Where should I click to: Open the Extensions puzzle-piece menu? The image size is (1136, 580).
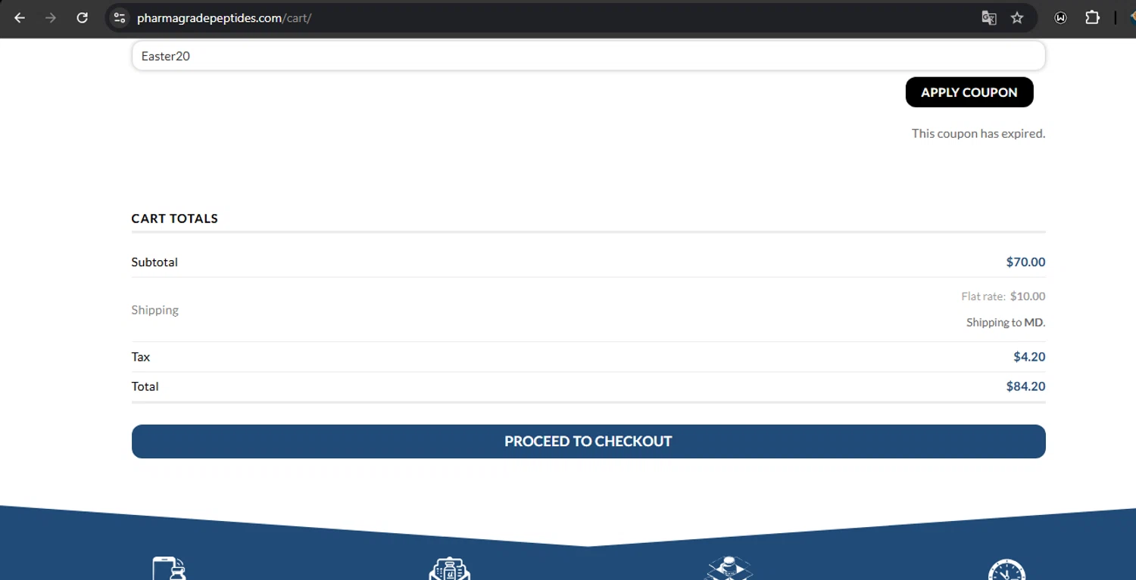pos(1092,17)
